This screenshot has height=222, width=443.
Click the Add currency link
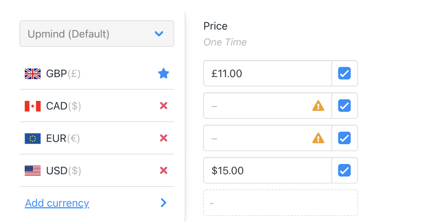point(57,203)
